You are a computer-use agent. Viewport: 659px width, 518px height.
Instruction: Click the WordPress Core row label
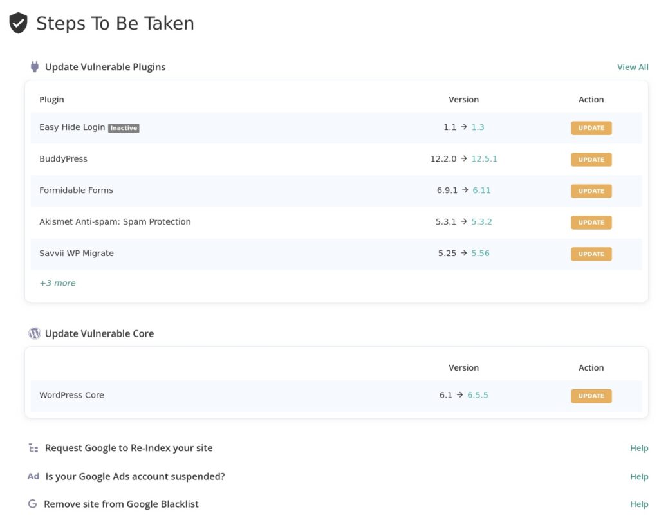71,395
